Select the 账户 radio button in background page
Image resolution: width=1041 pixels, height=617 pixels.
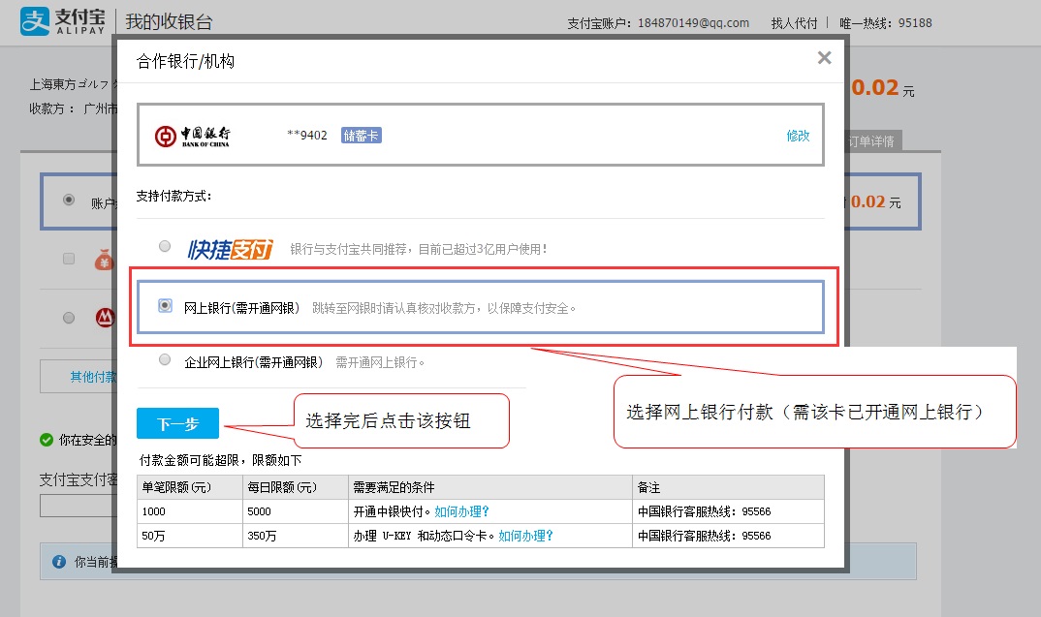(x=69, y=200)
